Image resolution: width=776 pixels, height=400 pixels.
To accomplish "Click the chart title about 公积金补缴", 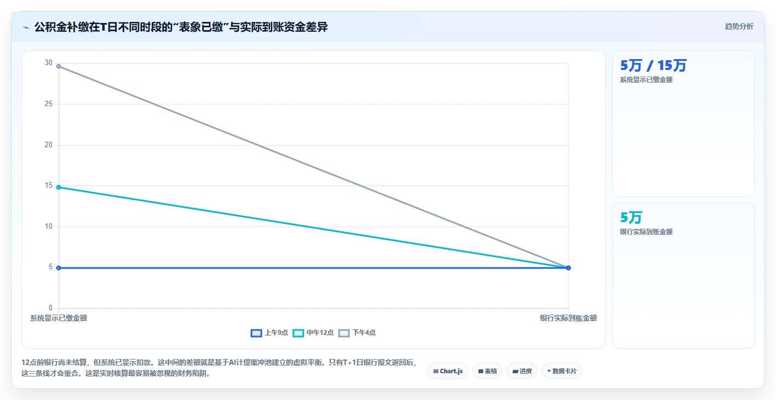I will [x=181, y=27].
